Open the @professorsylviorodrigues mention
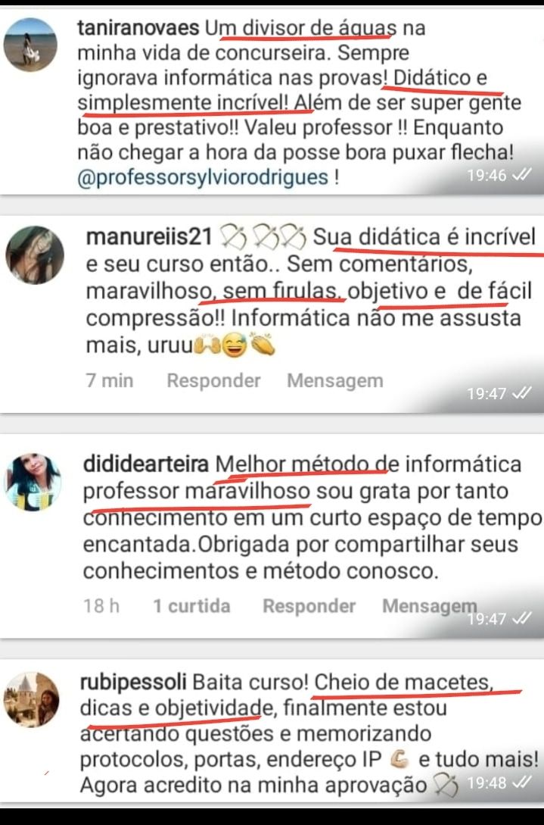The image size is (544, 825). pos(203,177)
